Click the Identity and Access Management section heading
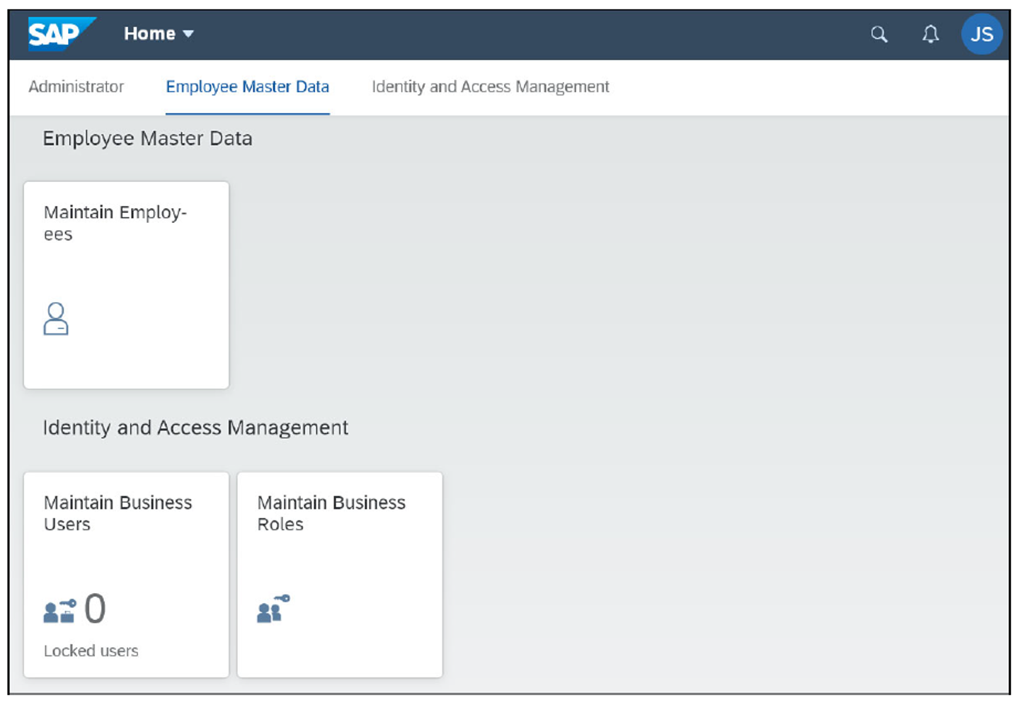Image resolution: width=1018 pixels, height=705 pixels. [x=195, y=428]
